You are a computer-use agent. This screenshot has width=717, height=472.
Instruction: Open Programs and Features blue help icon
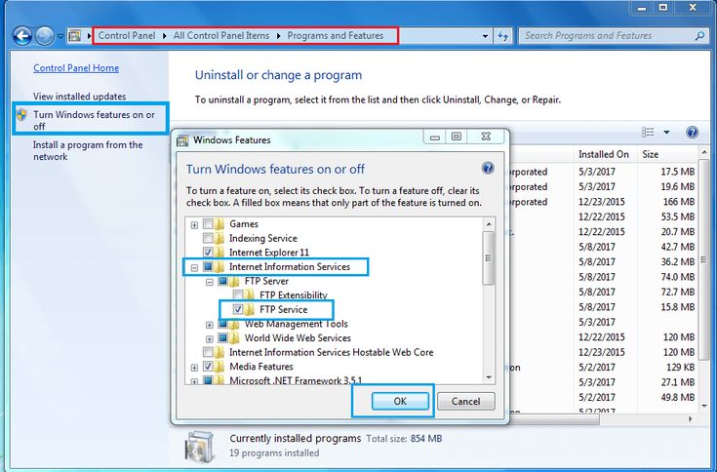(x=692, y=133)
